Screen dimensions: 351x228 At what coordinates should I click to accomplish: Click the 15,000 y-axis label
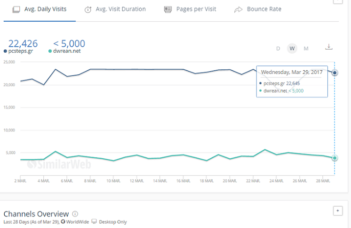(x=9, y=107)
